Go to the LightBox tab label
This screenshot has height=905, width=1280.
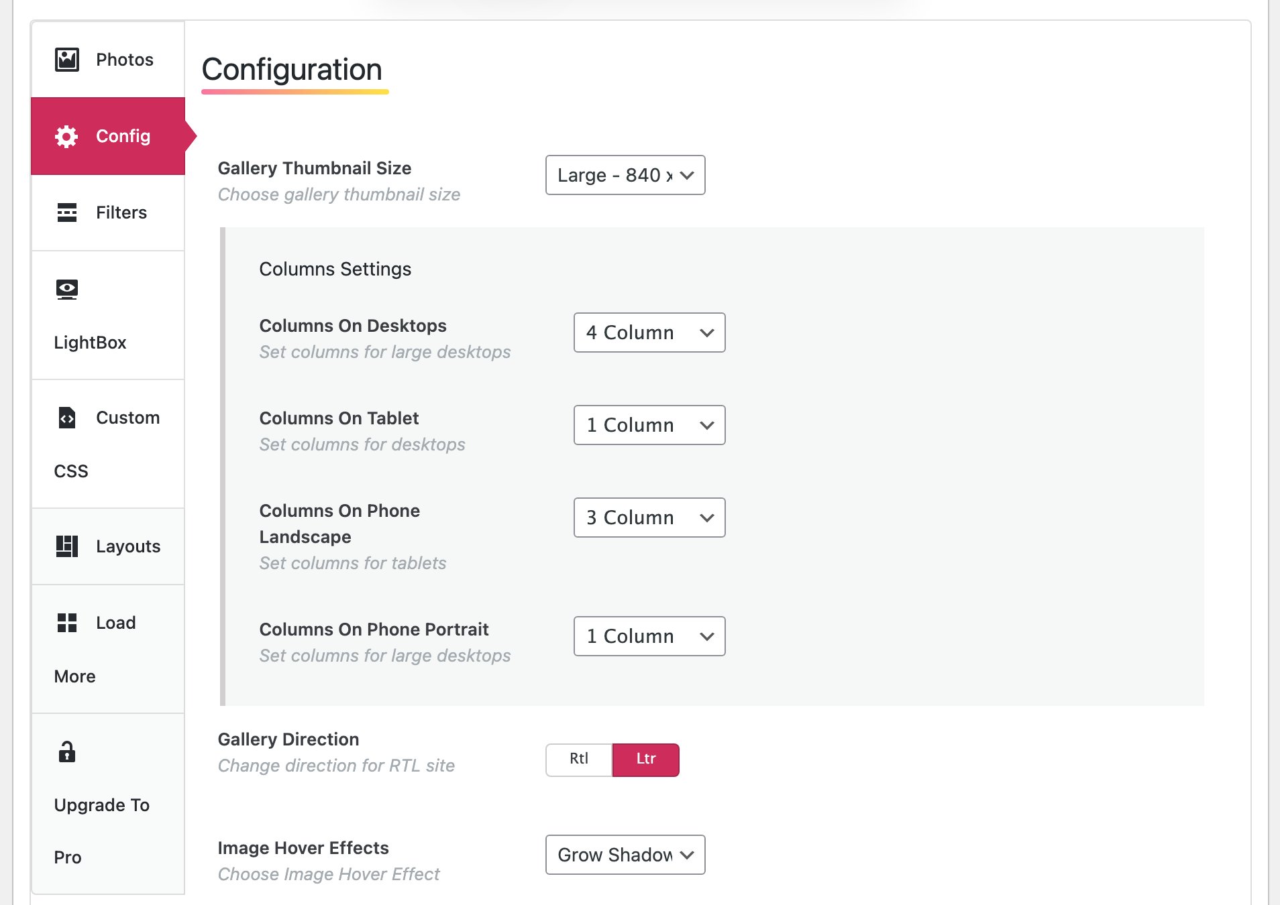point(91,343)
